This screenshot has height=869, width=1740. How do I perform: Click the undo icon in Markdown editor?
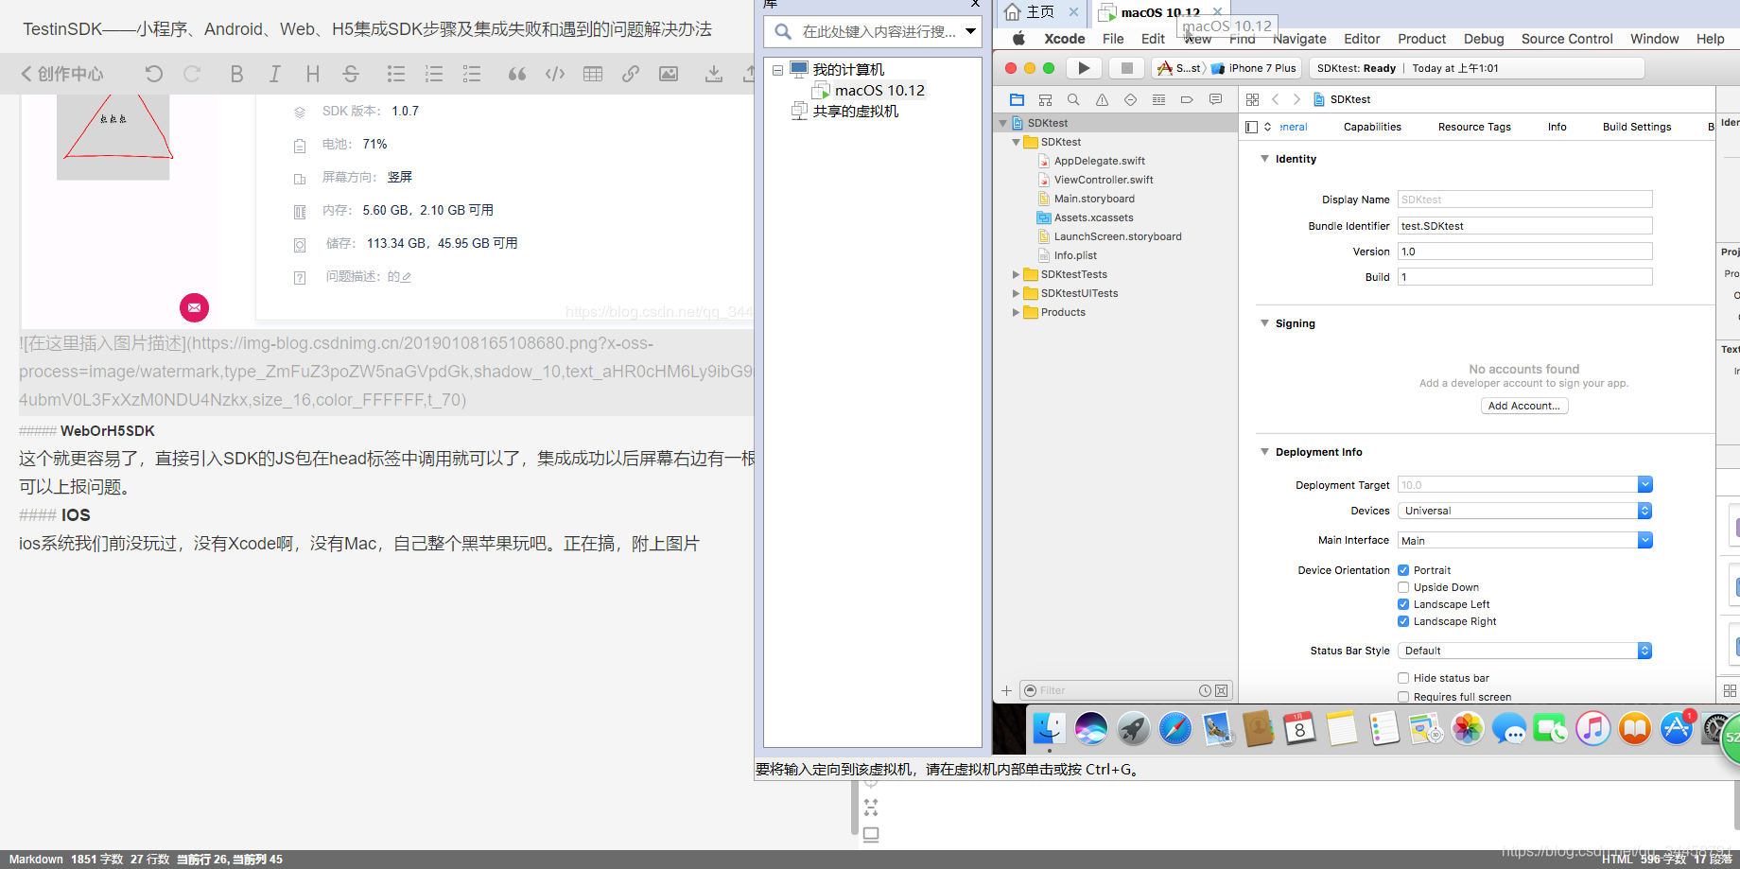point(154,74)
